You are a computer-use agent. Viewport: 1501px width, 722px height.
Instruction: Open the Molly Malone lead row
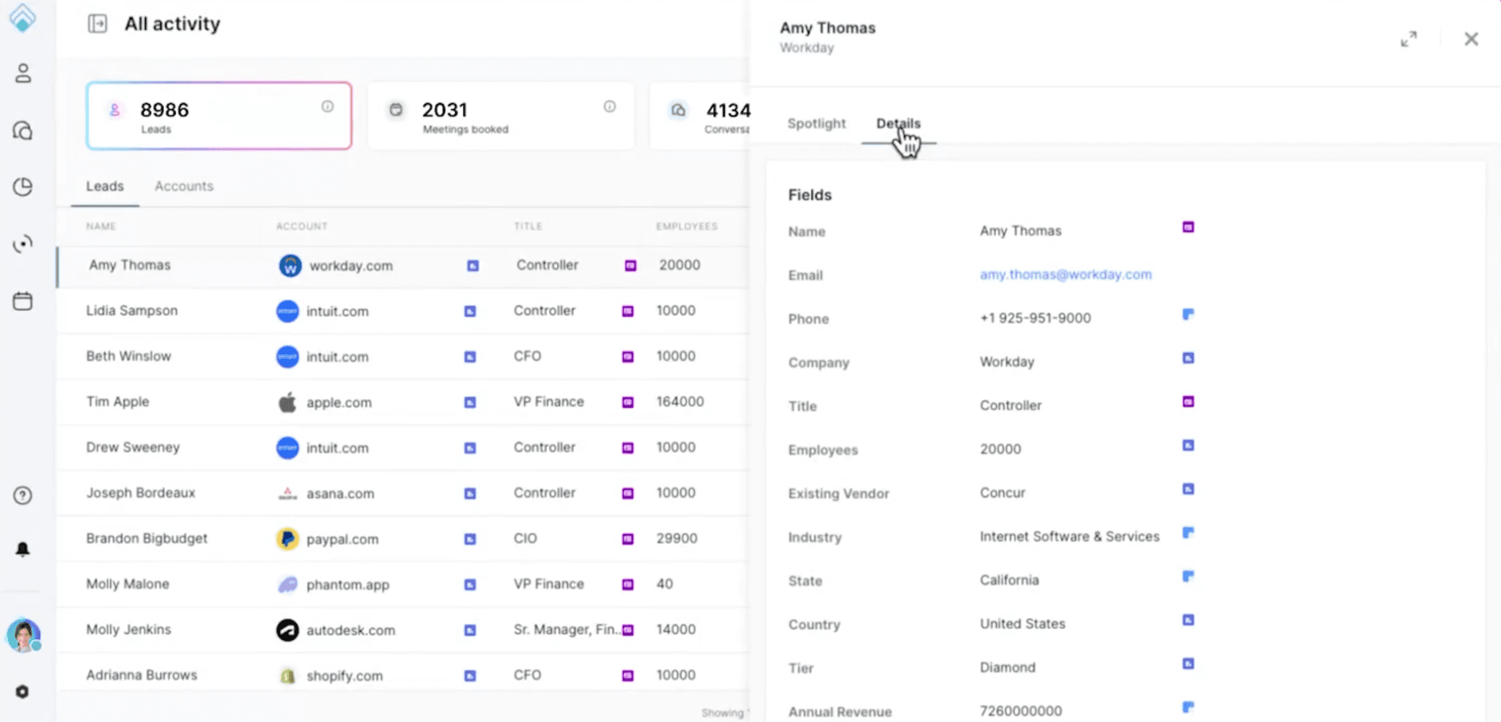(x=403, y=584)
